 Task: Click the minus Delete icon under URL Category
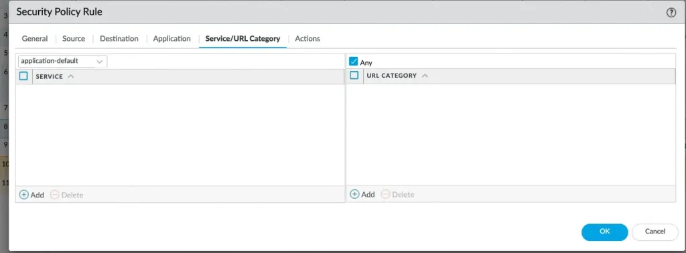point(385,194)
